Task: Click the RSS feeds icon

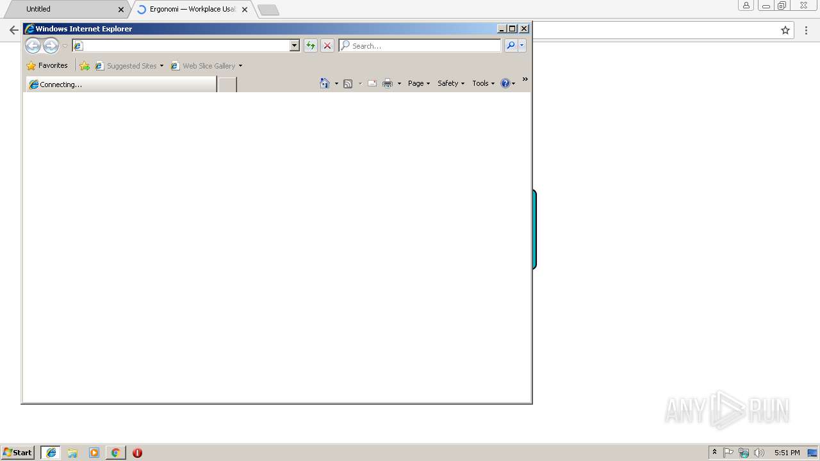Action: click(348, 83)
